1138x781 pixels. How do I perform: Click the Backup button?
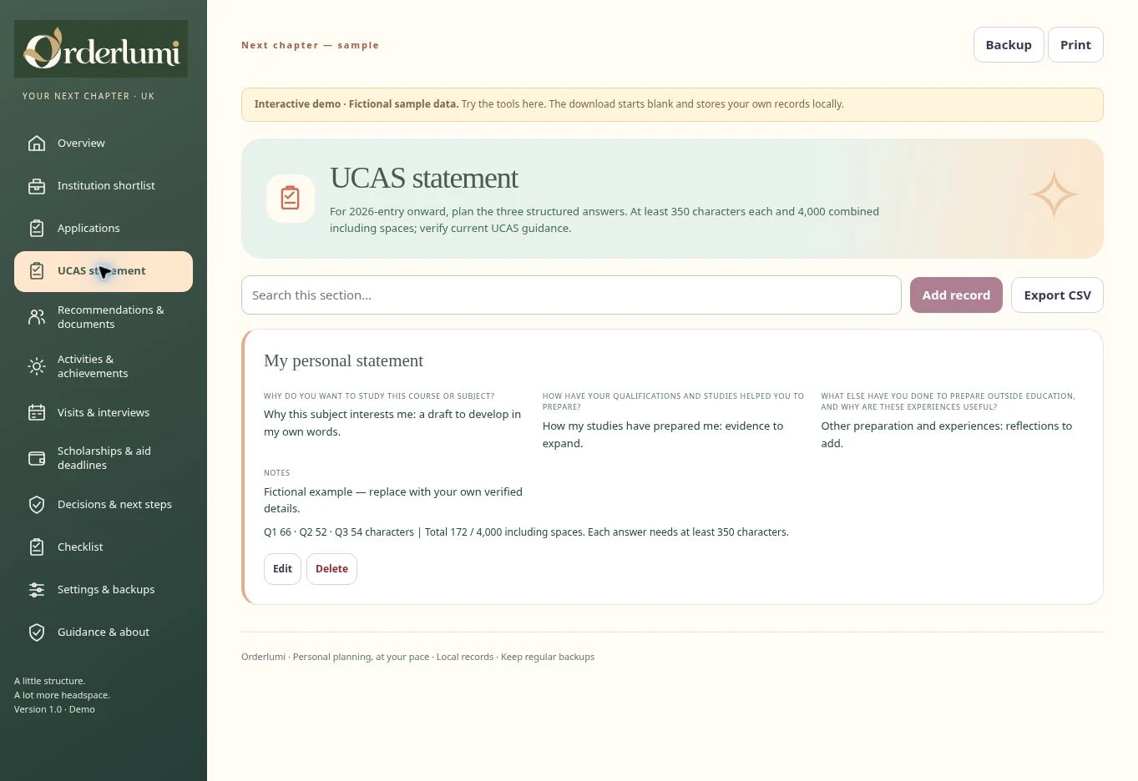1009,45
